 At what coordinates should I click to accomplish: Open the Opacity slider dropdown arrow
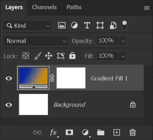pyautogui.click(x=123, y=41)
